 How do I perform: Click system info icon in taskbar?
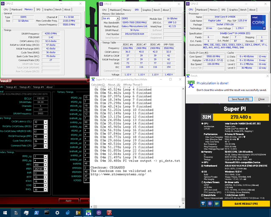coord(26,213)
